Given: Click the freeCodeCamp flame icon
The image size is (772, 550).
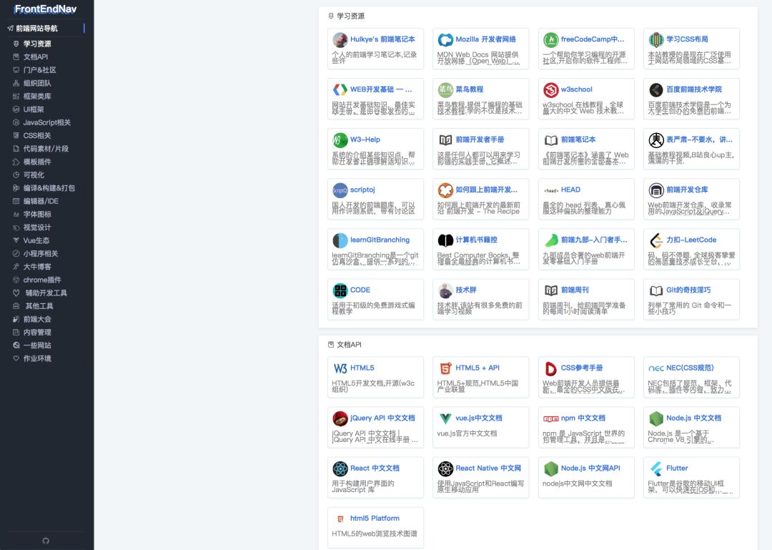Looking at the screenshot, I should pyautogui.click(x=550, y=39).
